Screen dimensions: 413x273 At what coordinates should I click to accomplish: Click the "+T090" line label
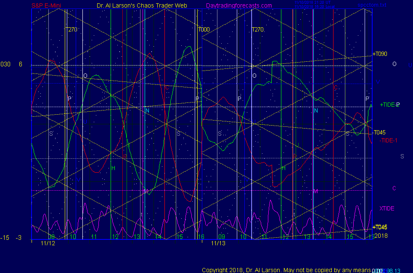[x=380, y=54]
